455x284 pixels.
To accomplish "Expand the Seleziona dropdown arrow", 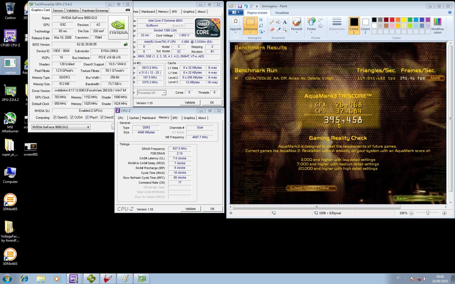I will (x=250, y=32).
